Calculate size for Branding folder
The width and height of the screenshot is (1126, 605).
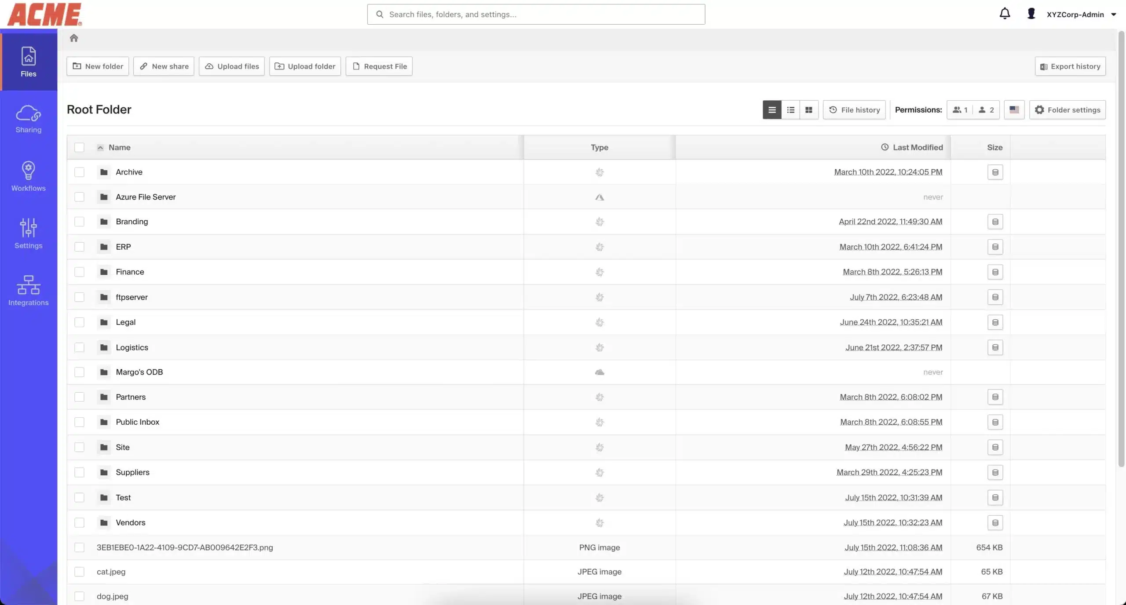point(995,222)
